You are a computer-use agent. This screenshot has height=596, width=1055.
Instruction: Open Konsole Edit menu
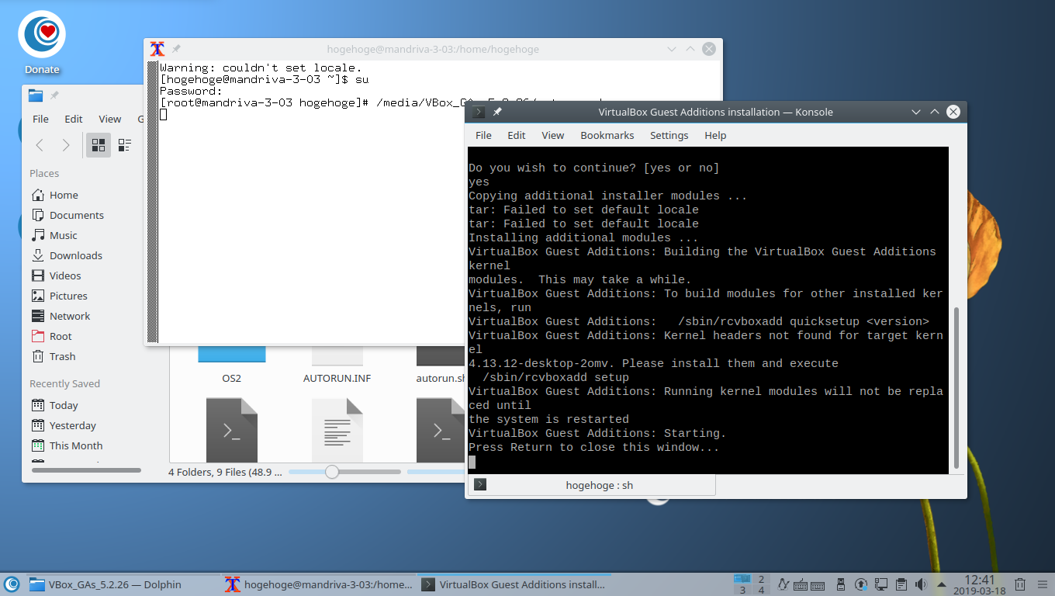(x=517, y=135)
